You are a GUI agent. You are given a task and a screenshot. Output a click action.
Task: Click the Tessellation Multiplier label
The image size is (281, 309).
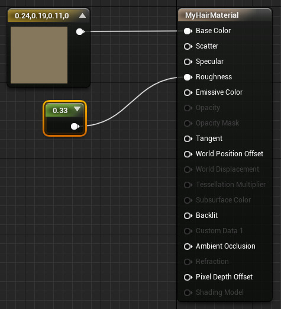(231, 185)
